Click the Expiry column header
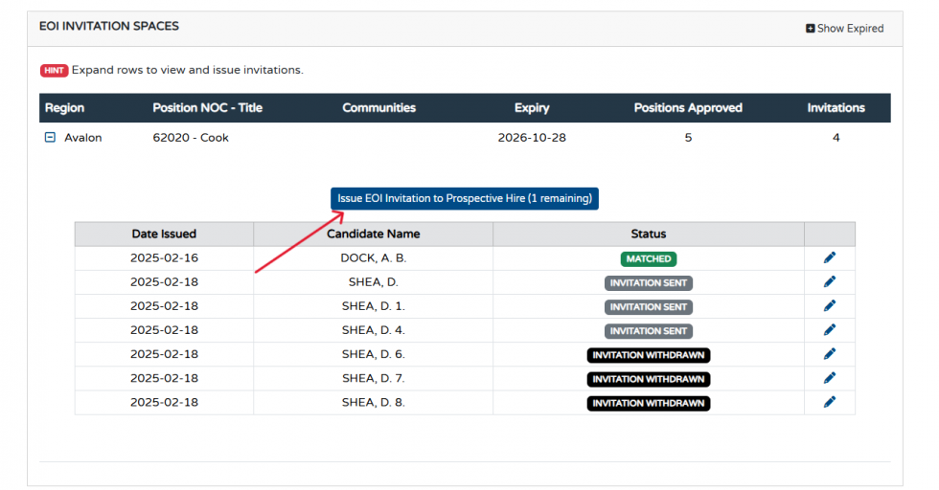The height and width of the screenshot is (490, 939). (x=532, y=108)
